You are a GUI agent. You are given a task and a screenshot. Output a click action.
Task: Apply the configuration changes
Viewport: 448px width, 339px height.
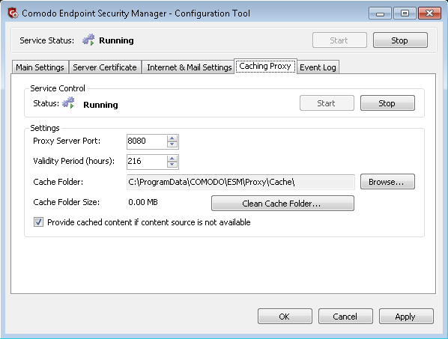406,316
